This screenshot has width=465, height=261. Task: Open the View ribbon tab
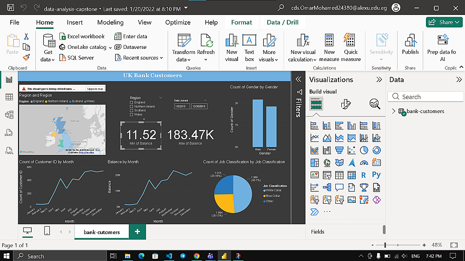[145, 22]
